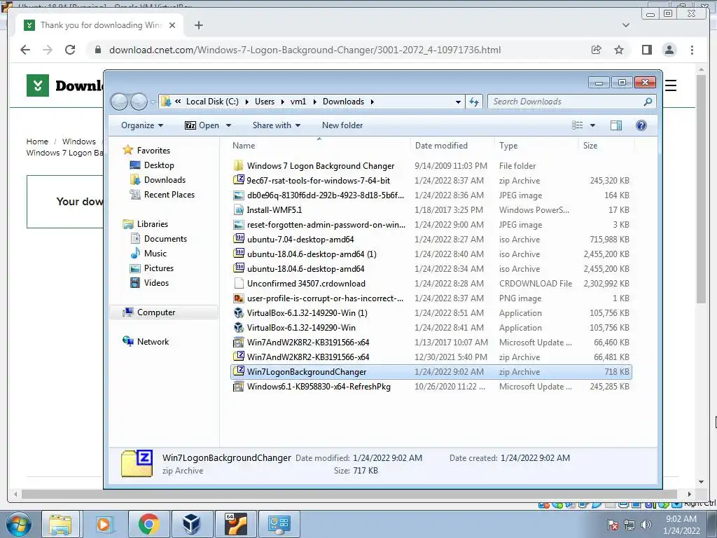The image size is (717, 538).
Task: Open Music library
Action: point(155,253)
